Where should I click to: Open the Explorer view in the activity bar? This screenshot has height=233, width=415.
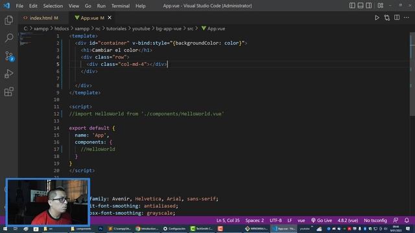8,20
